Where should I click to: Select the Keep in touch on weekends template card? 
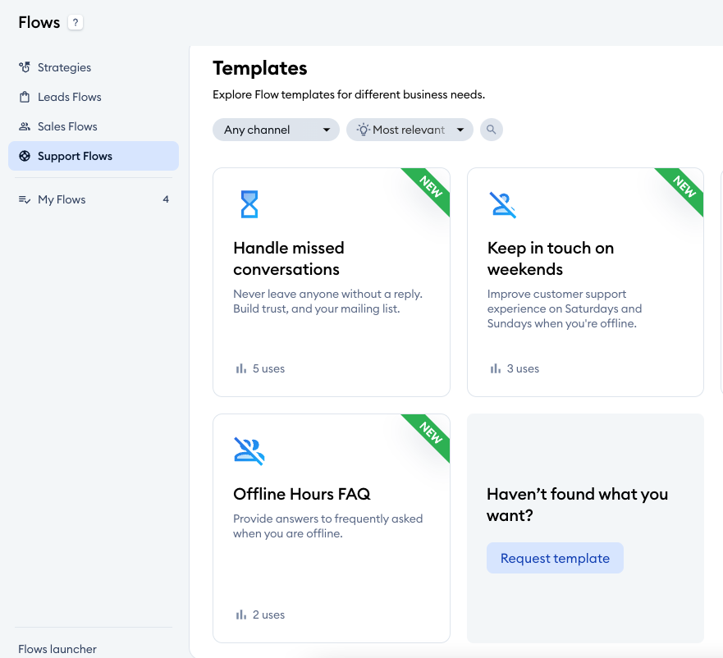(585, 282)
